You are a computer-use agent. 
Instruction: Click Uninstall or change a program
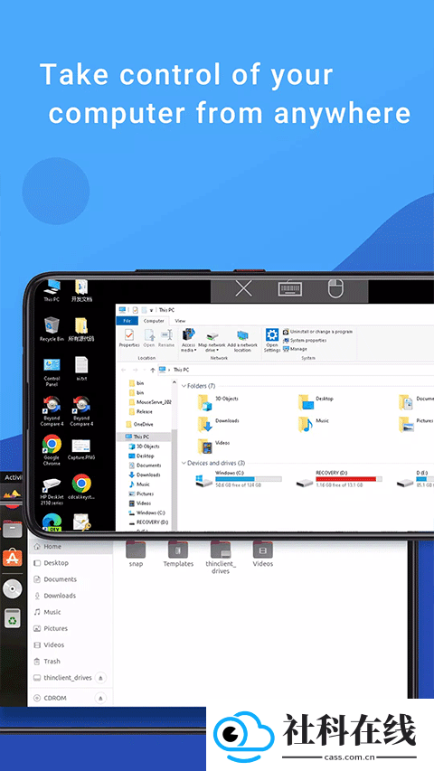point(318,332)
